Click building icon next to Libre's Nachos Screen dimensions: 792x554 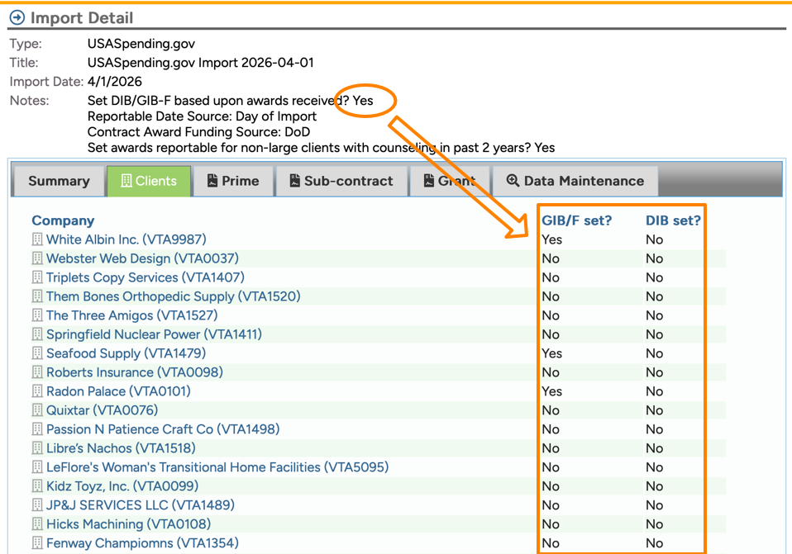pos(37,448)
